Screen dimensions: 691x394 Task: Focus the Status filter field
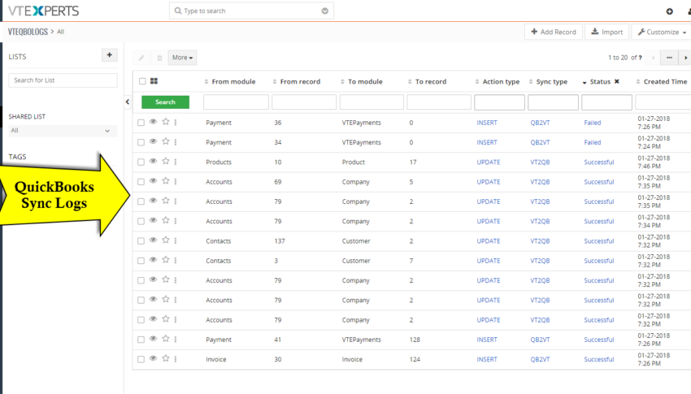click(x=606, y=102)
